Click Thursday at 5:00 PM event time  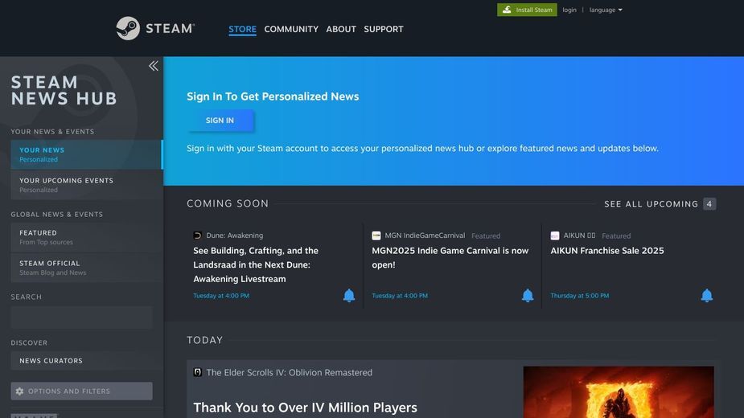(x=580, y=296)
